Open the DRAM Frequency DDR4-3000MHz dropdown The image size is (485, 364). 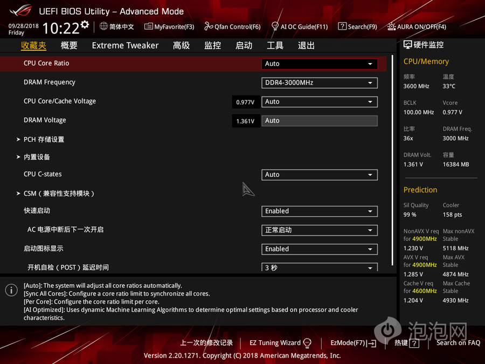point(319,83)
